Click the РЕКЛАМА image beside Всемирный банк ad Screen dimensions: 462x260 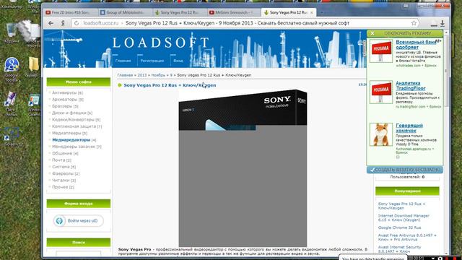tap(381, 51)
